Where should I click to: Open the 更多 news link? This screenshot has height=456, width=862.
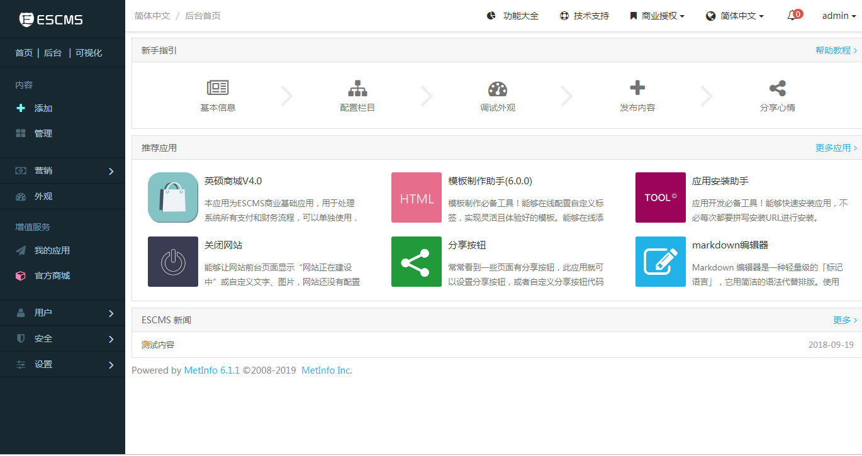845,320
